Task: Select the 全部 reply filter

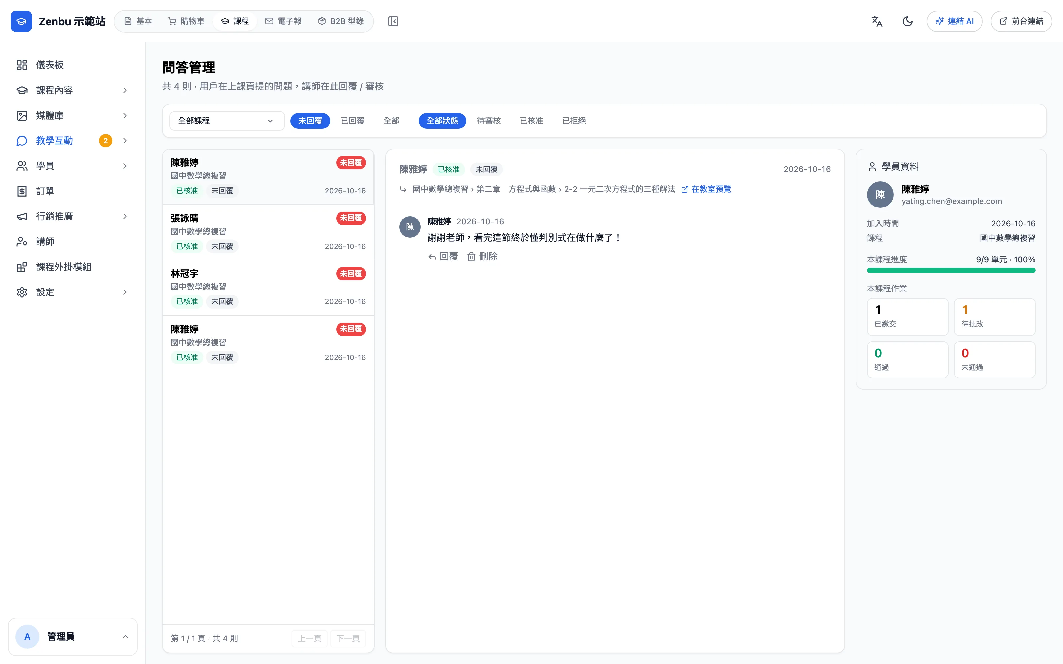Action: coord(391,120)
